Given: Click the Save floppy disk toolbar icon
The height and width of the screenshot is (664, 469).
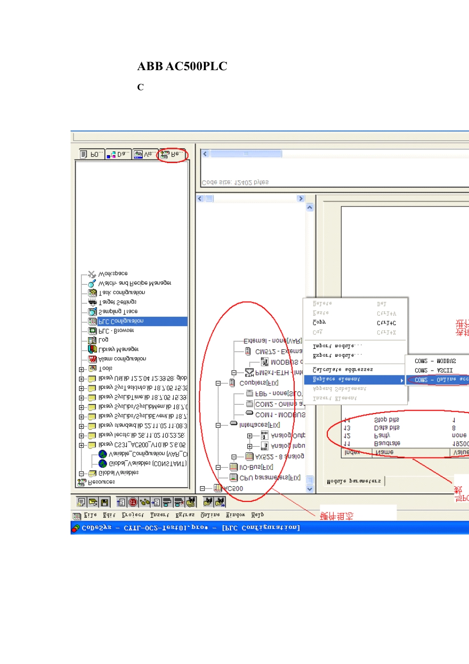Looking at the screenshot, I should (x=105, y=502).
